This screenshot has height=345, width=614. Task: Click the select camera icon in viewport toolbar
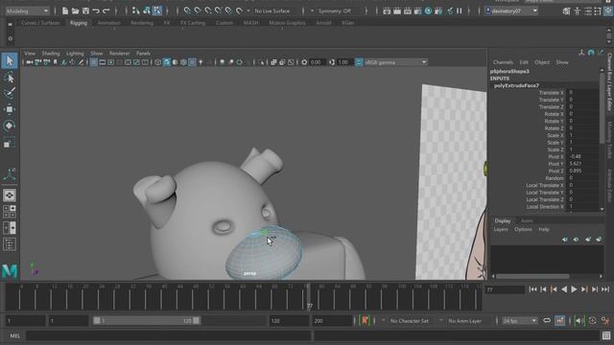30,62
